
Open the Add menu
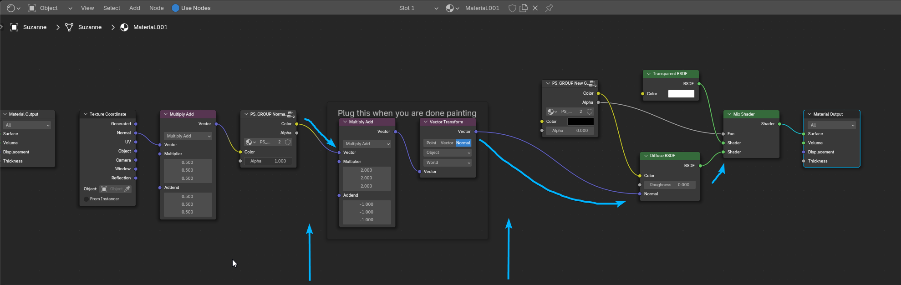[x=135, y=8]
